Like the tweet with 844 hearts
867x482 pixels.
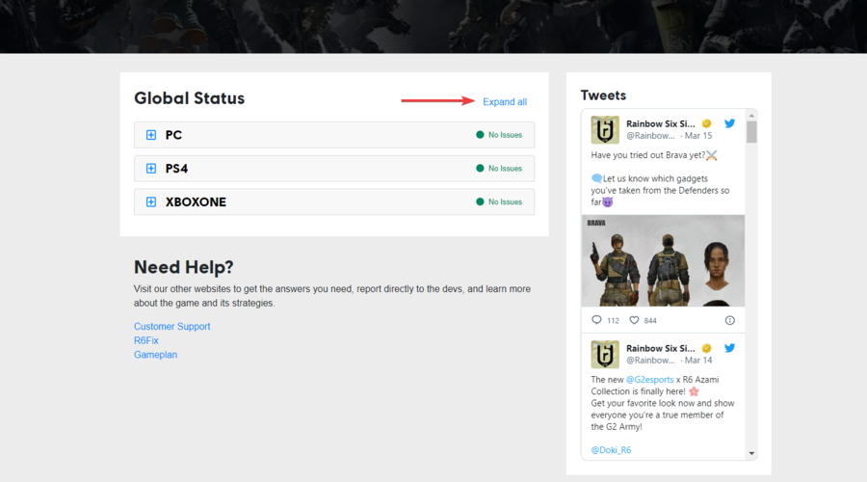(634, 320)
